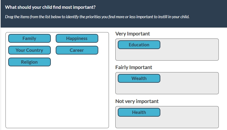This screenshot has height=130, width=227.
Task: Select the Wealth chip under Fairly Important
Action: [x=139, y=78]
